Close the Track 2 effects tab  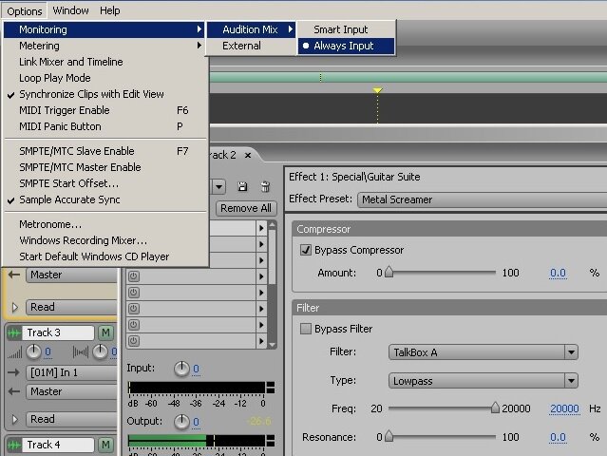248,155
